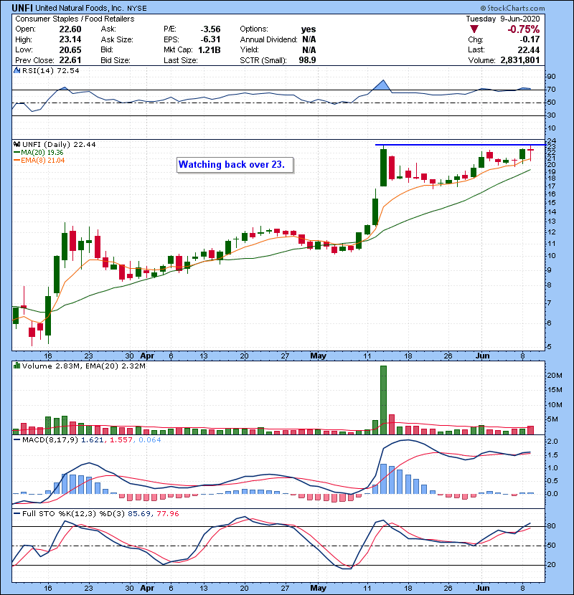This screenshot has height=595, width=574.
Task: Click the Annual Dividend label
Action: tap(268, 39)
